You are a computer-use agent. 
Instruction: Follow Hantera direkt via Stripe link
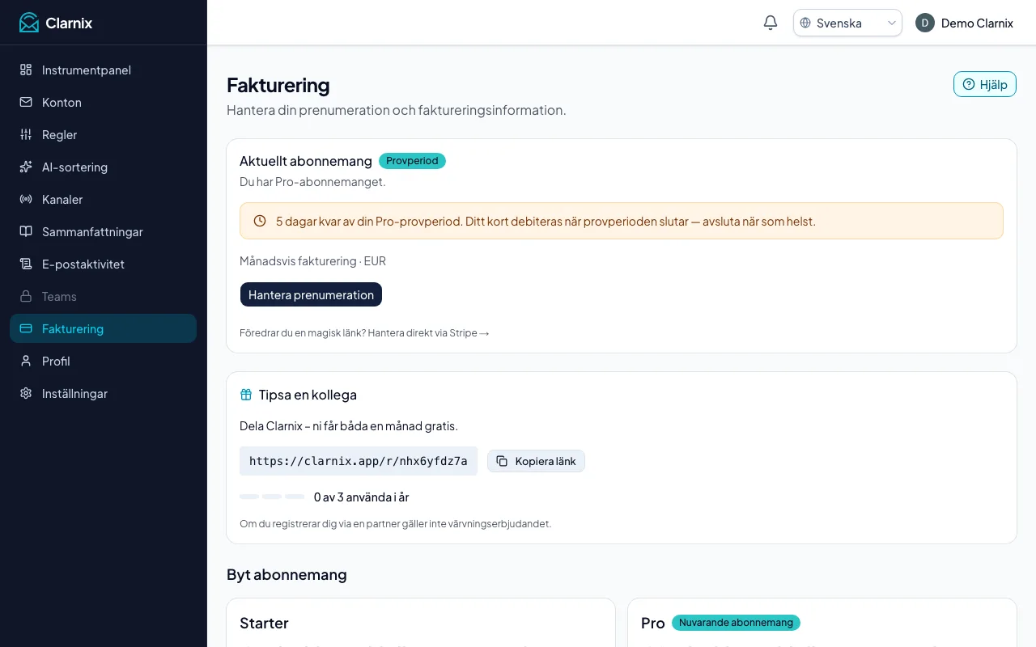[x=429, y=332]
